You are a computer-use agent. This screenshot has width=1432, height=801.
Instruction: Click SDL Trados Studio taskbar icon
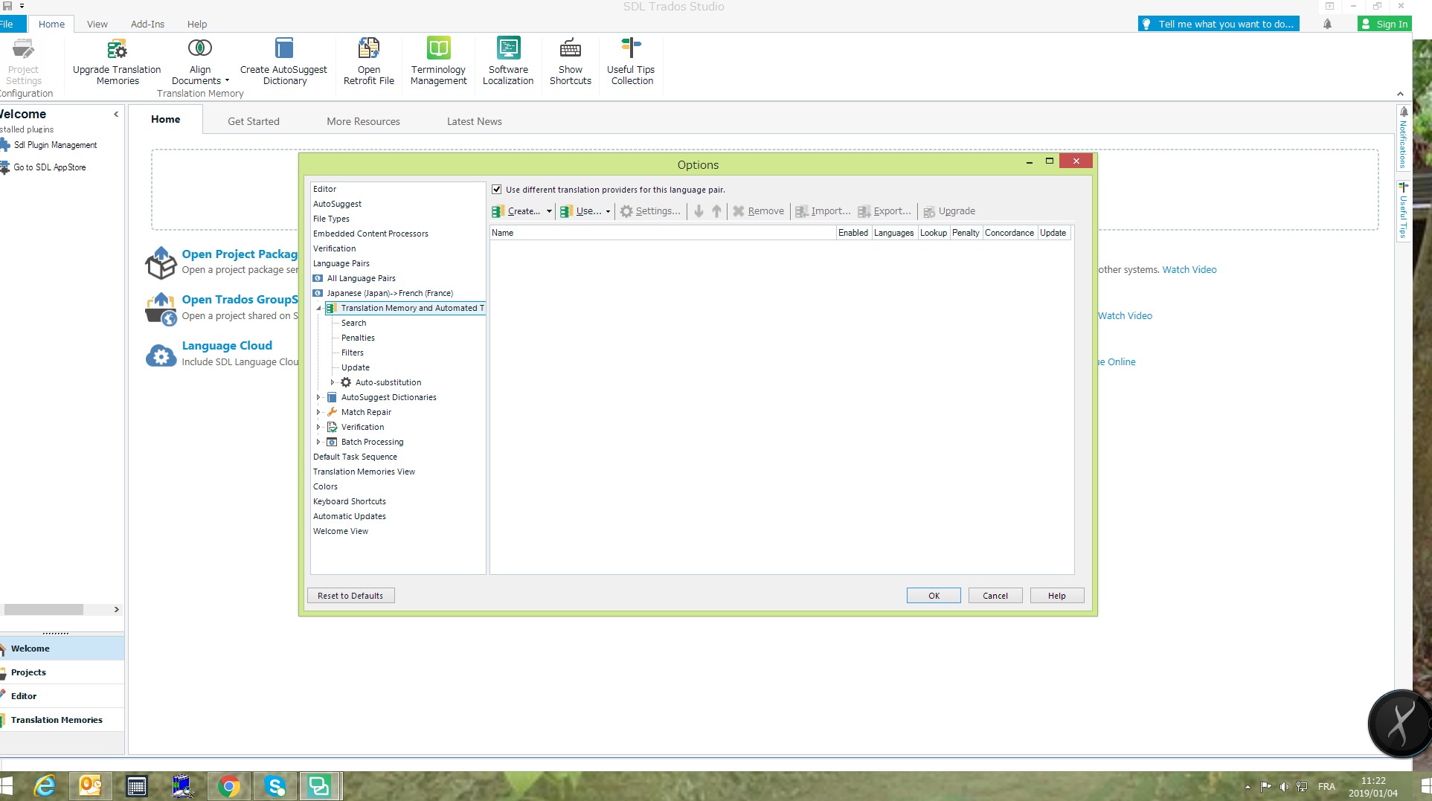pos(321,785)
